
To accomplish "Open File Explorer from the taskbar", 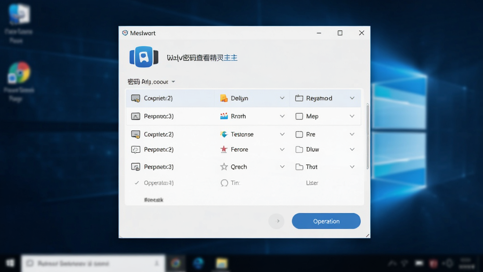I will coord(222,263).
